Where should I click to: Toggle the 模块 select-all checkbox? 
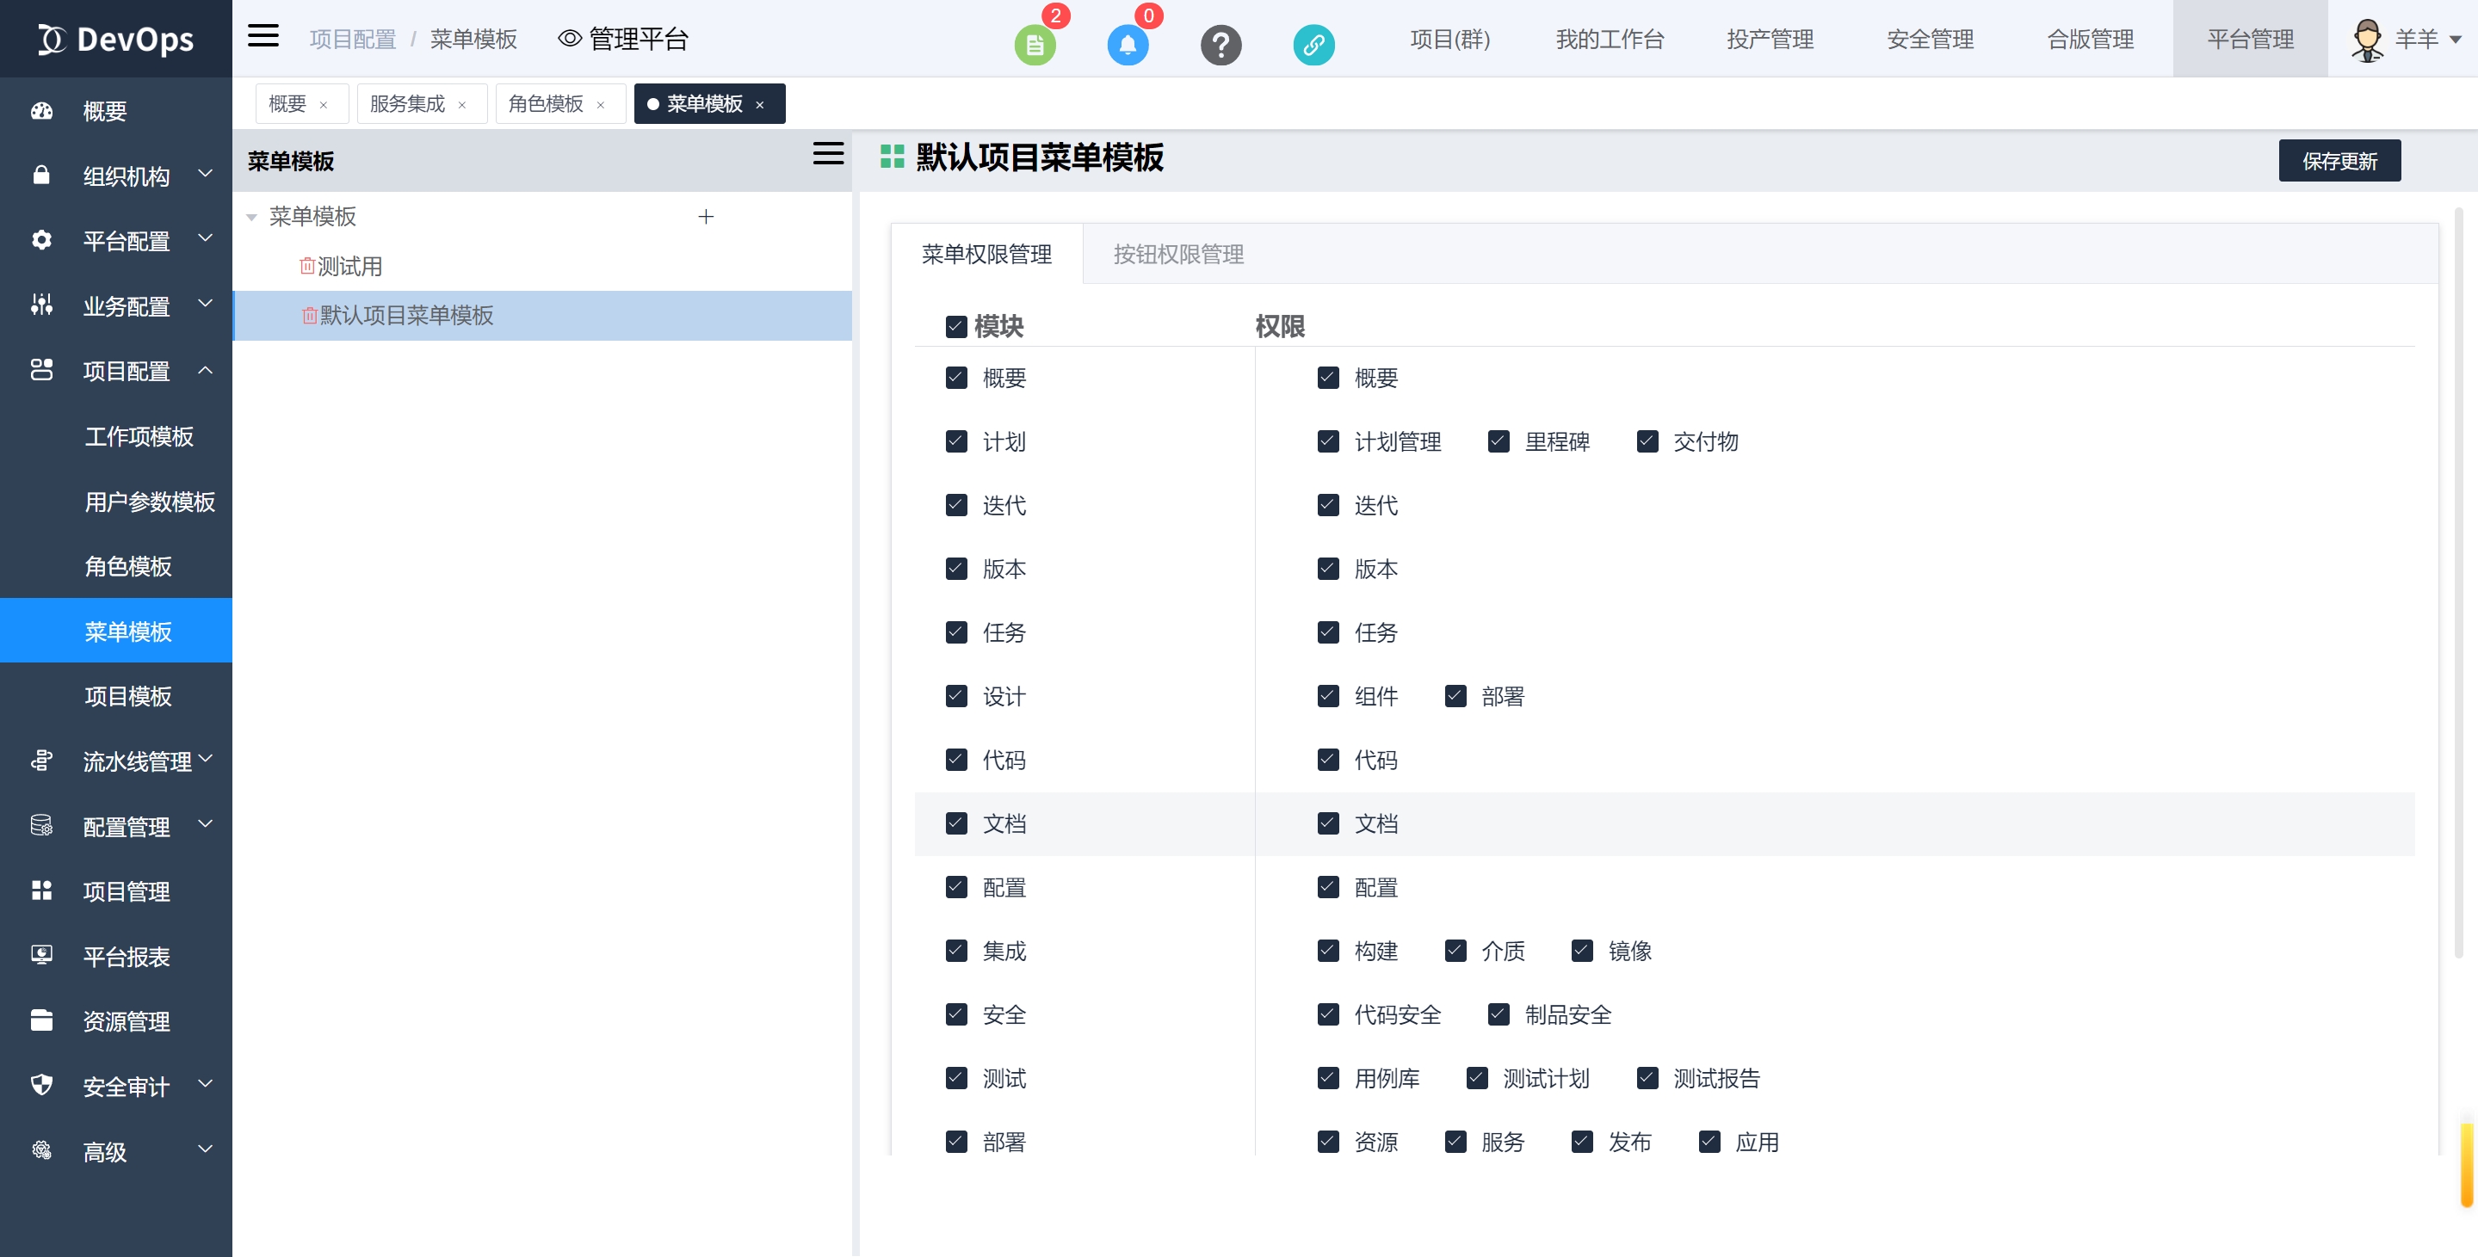click(x=955, y=327)
